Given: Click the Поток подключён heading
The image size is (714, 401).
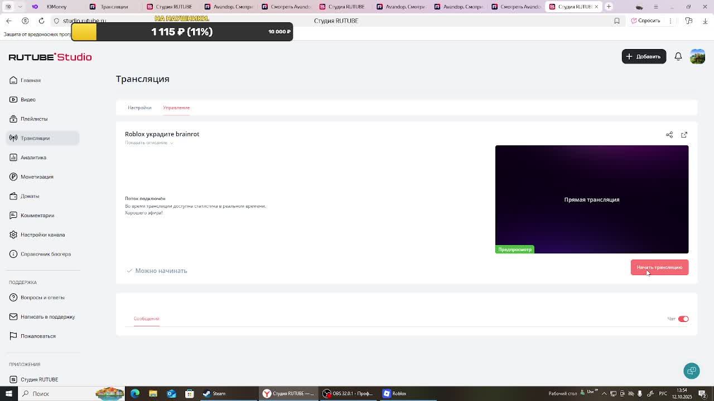Looking at the screenshot, I should pyautogui.click(x=145, y=198).
